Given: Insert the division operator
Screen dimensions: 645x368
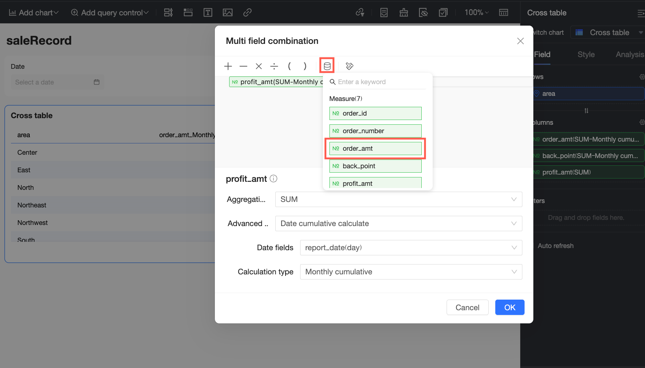Looking at the screenshot, I should tap(274, 66).
